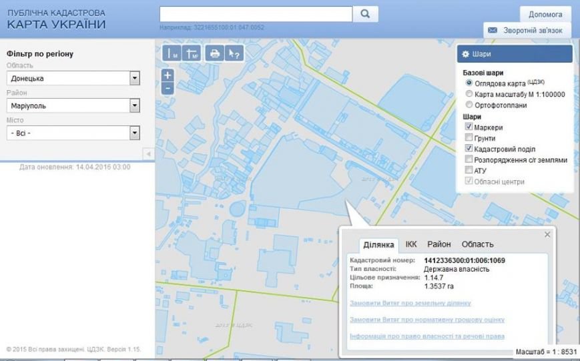Activate the identify info pointer tool
580x361 pixels.
pos(234,53)
